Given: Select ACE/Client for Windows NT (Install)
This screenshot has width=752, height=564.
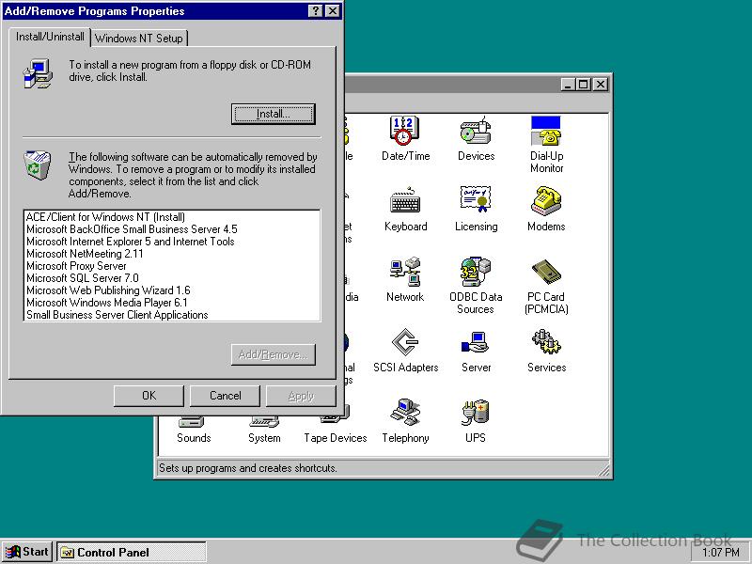Looking at the screenshot, I should [x=172, y=217].
